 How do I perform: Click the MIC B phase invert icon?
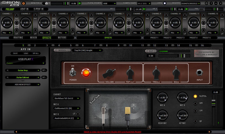74,114
